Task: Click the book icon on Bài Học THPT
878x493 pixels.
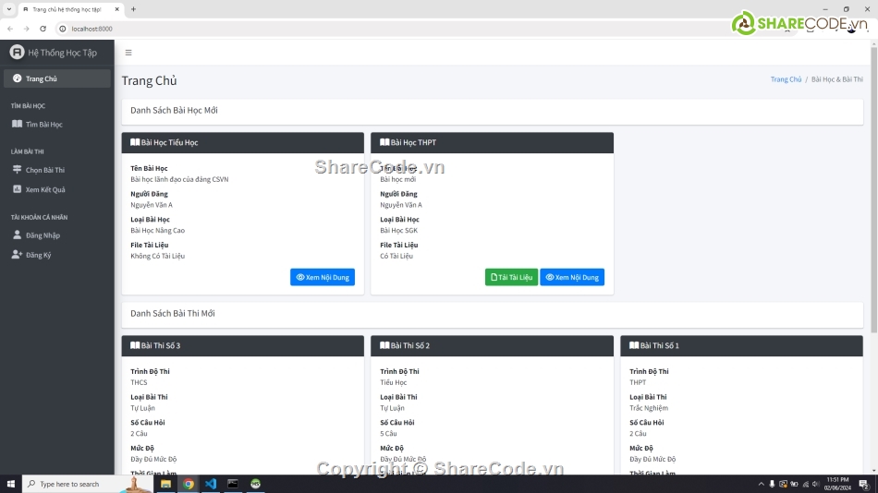Action: [384, 142]
